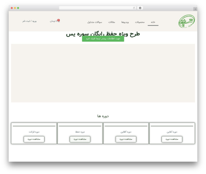Click مشاهده دوره under دوره قرائت
This screenshot has width=206, height=174.
tap(34, 139)
